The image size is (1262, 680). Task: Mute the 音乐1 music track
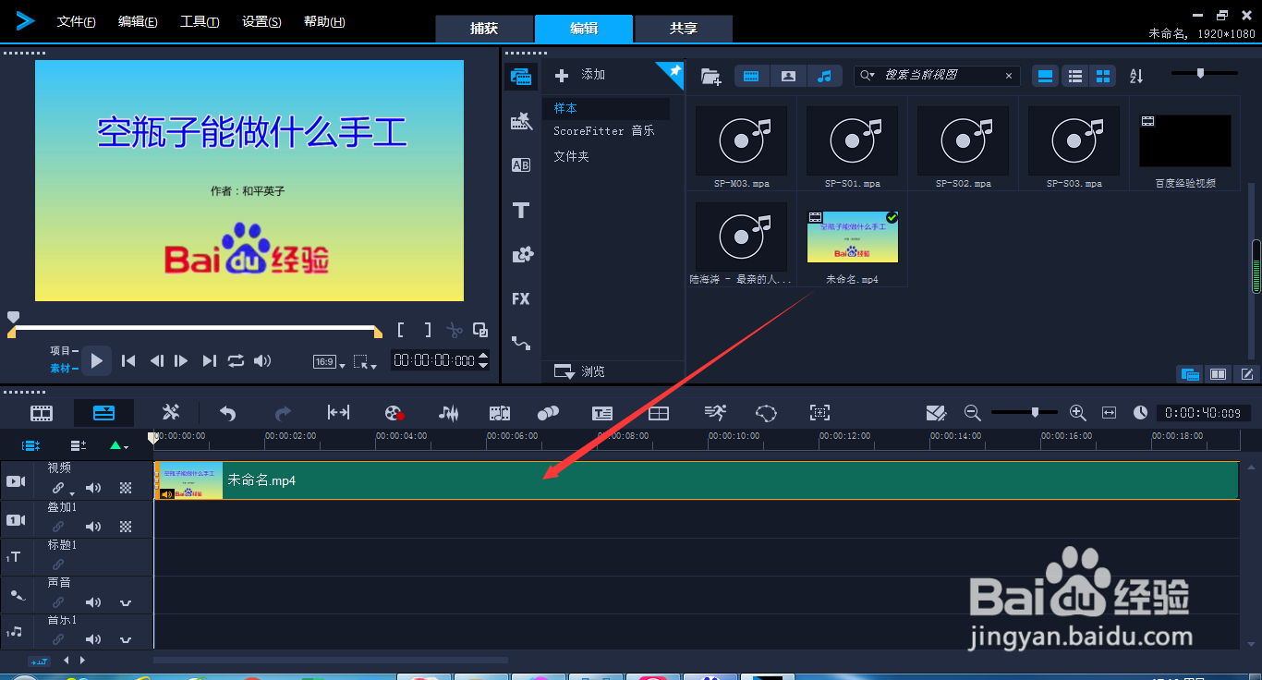[93, 639]
